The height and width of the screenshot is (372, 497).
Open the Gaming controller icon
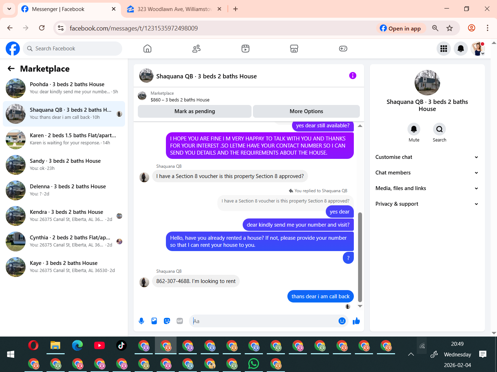coord(343,49)
